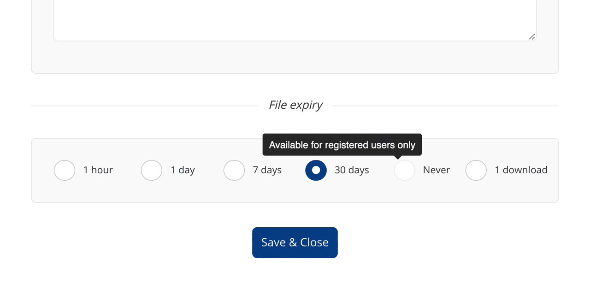Screen dimensions: 590x295
Task: Click the "Never" label text
Action: pyautogui.click(x=435, y=170)
